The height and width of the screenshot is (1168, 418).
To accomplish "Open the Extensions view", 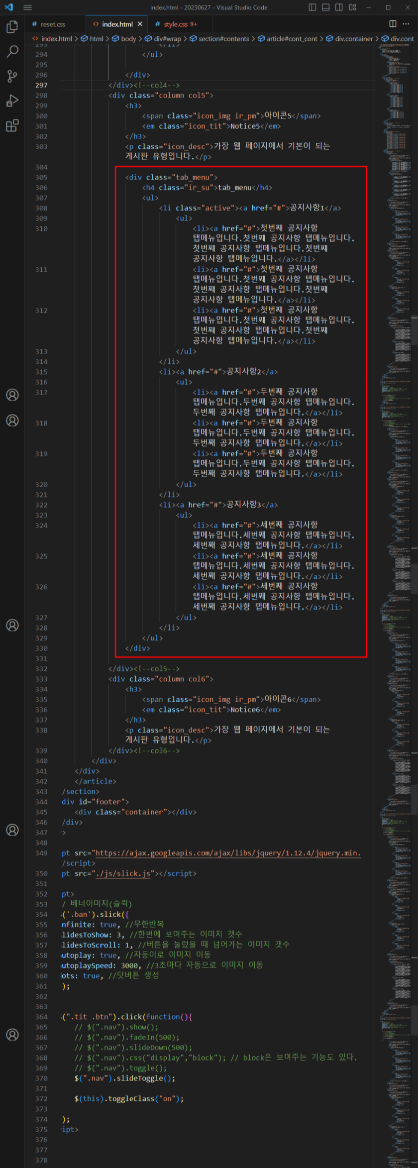I will tap(12, 125).
